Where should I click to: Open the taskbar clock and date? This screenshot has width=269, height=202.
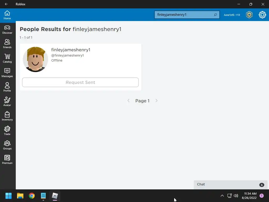249,196
